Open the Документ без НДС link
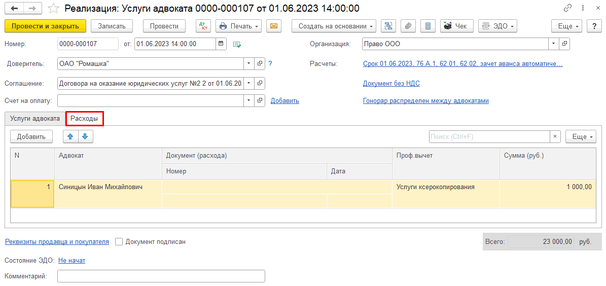The image size is (606, 286). (x=391, y=83)
